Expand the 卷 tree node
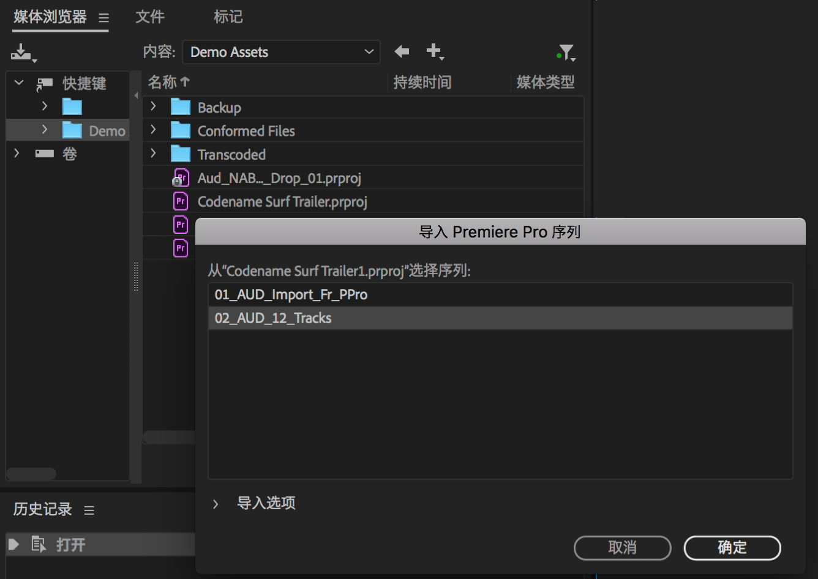818x579 pixels. (x=17, y=153)
